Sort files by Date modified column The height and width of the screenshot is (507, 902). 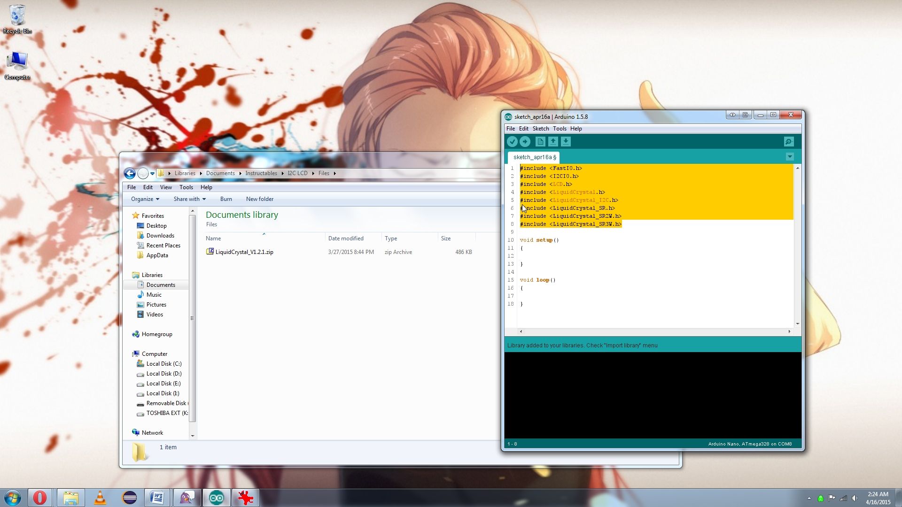pos(346,238)
